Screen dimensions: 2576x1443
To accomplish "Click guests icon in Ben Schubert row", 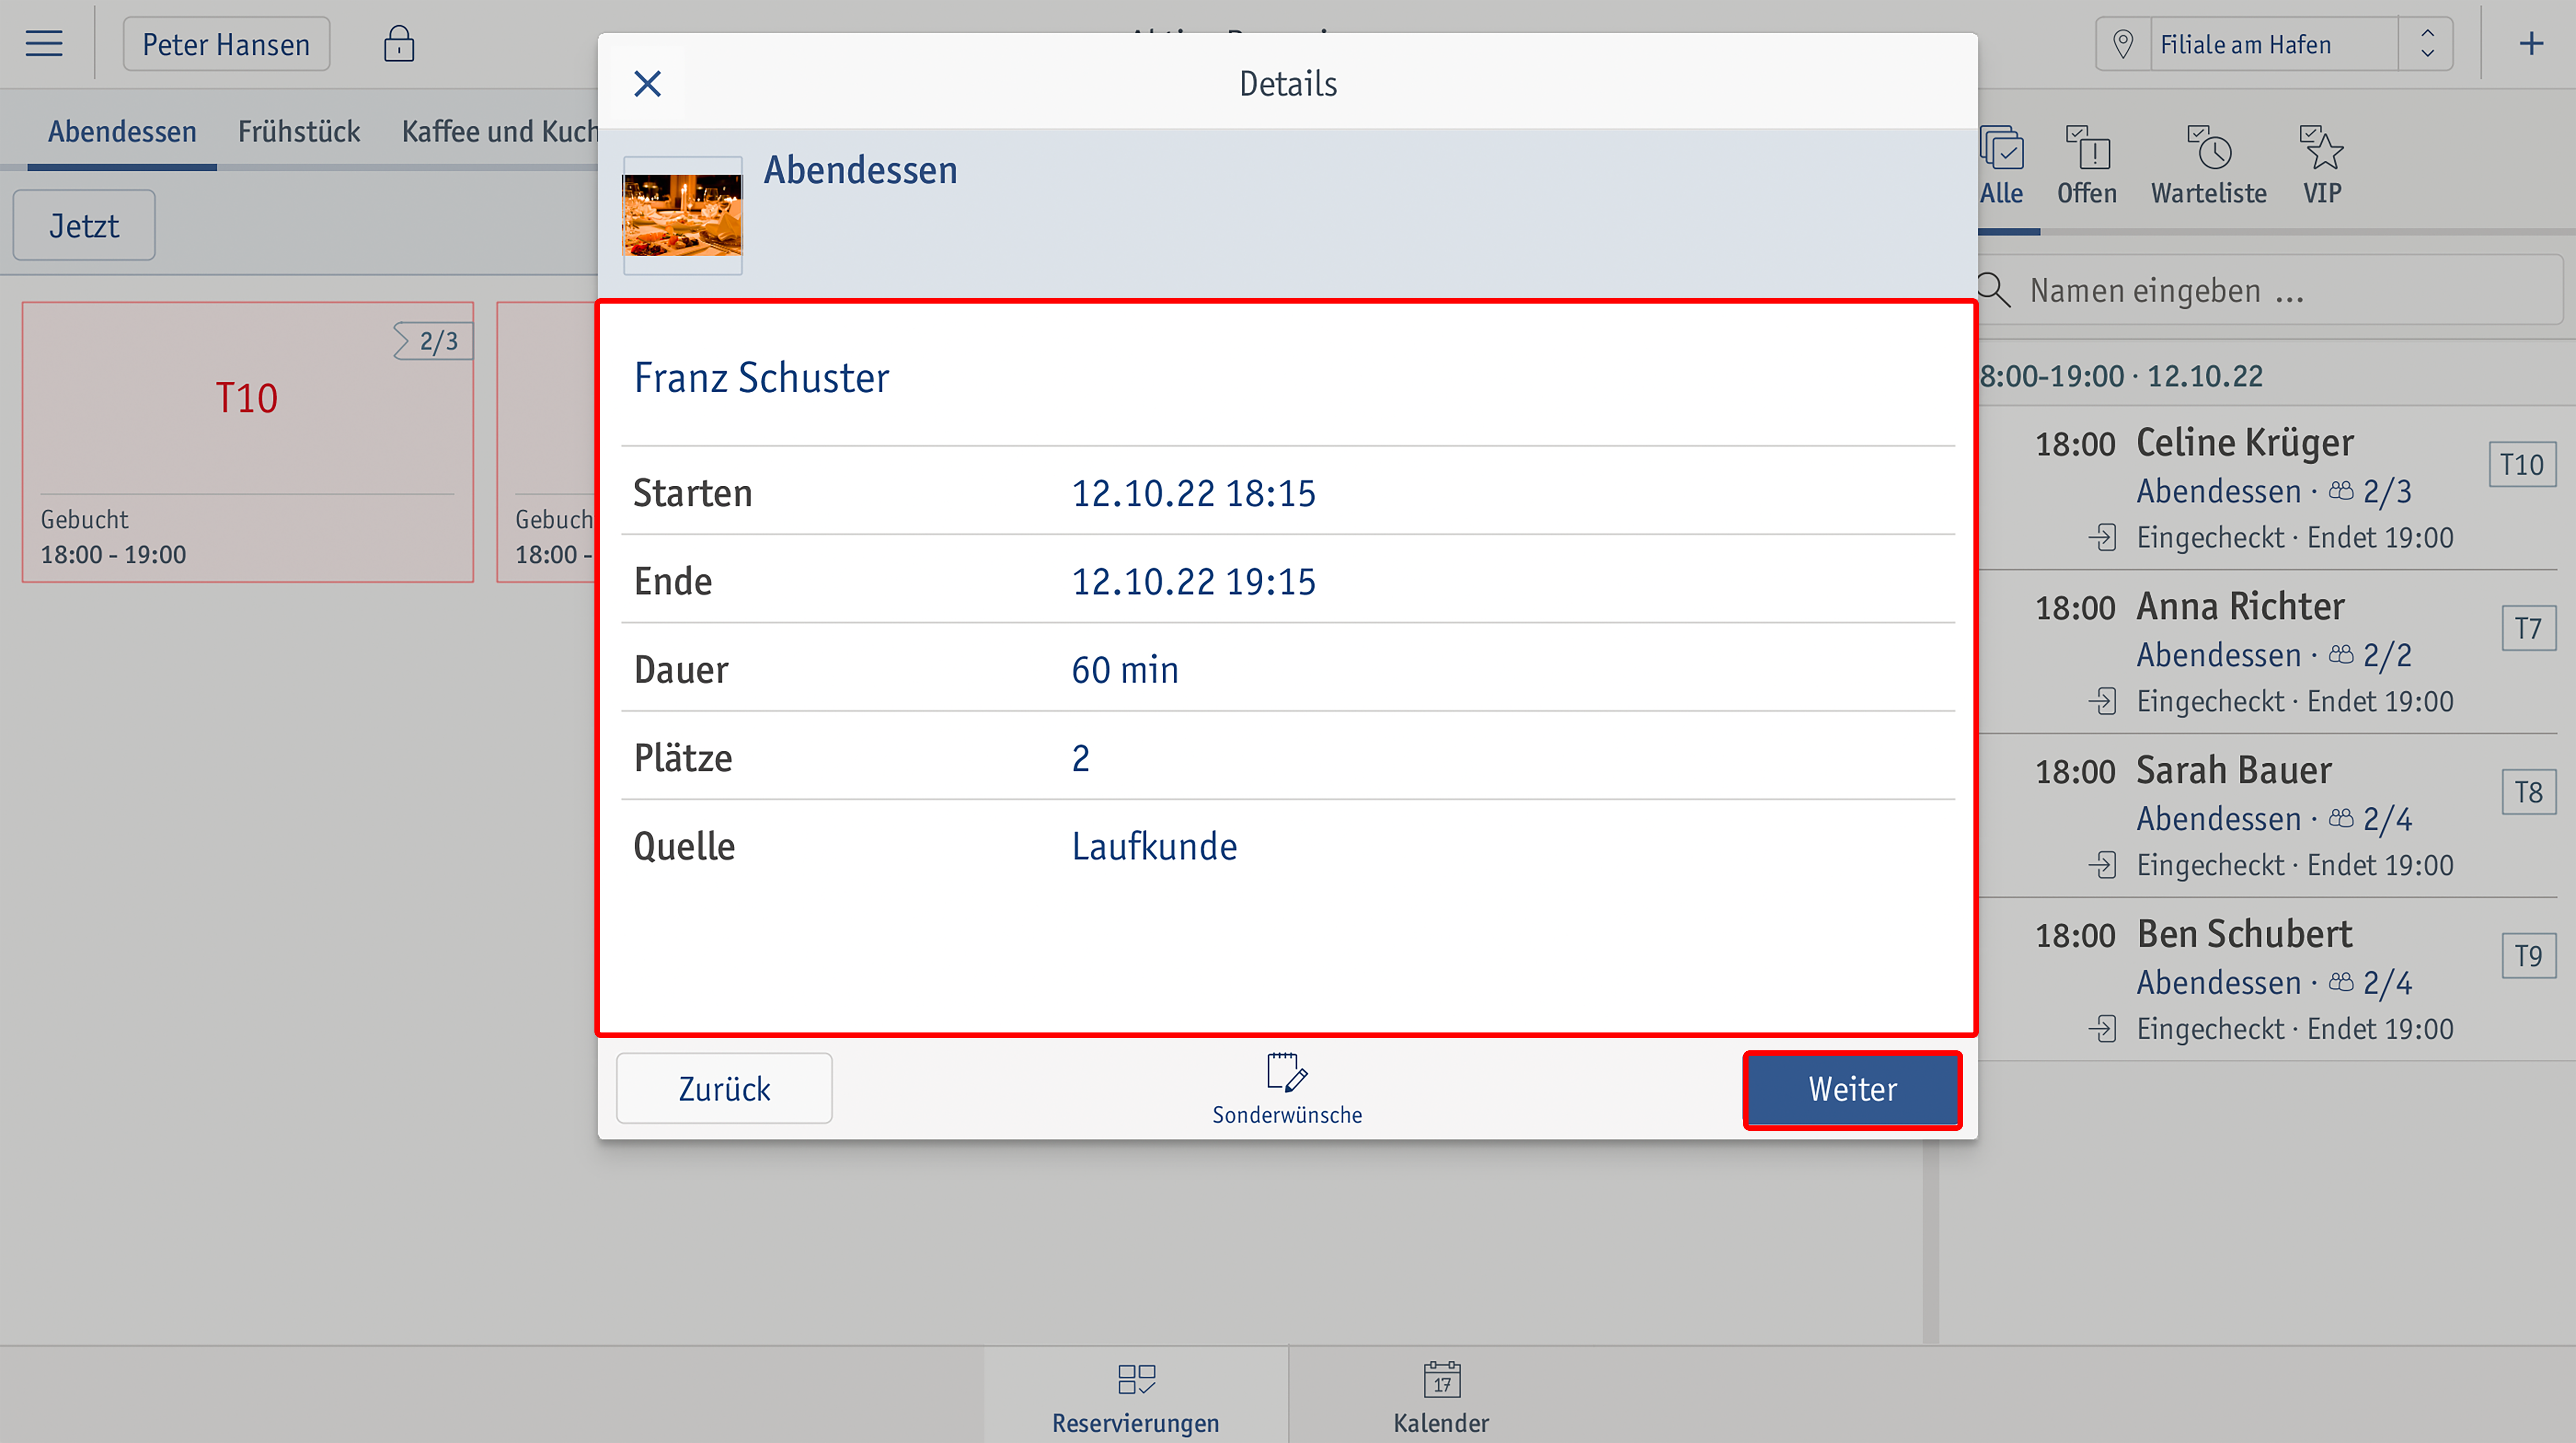I will click(x=2341, y=982).
